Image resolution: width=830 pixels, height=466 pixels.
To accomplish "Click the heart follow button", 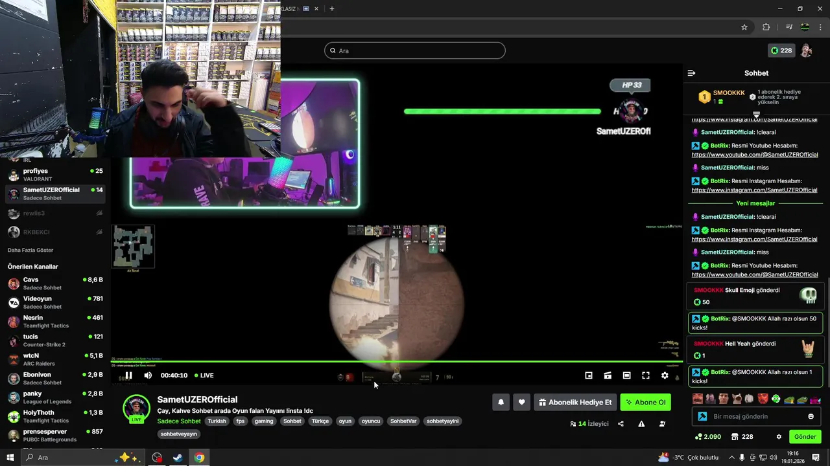I will (521, 402).
